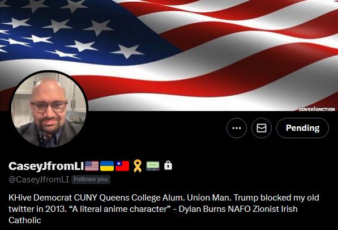Click the word 'Catholic' in bio
The image size is (338, 230).
click(x=25, y=220)
